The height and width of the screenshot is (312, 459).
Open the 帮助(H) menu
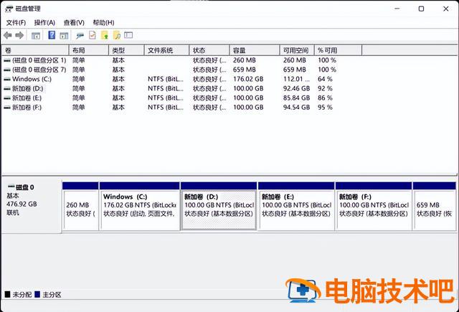pos(103,22)
